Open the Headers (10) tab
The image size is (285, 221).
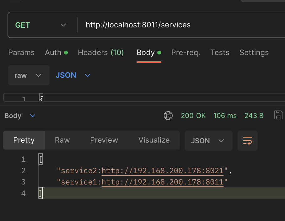(x=101, y=53)
